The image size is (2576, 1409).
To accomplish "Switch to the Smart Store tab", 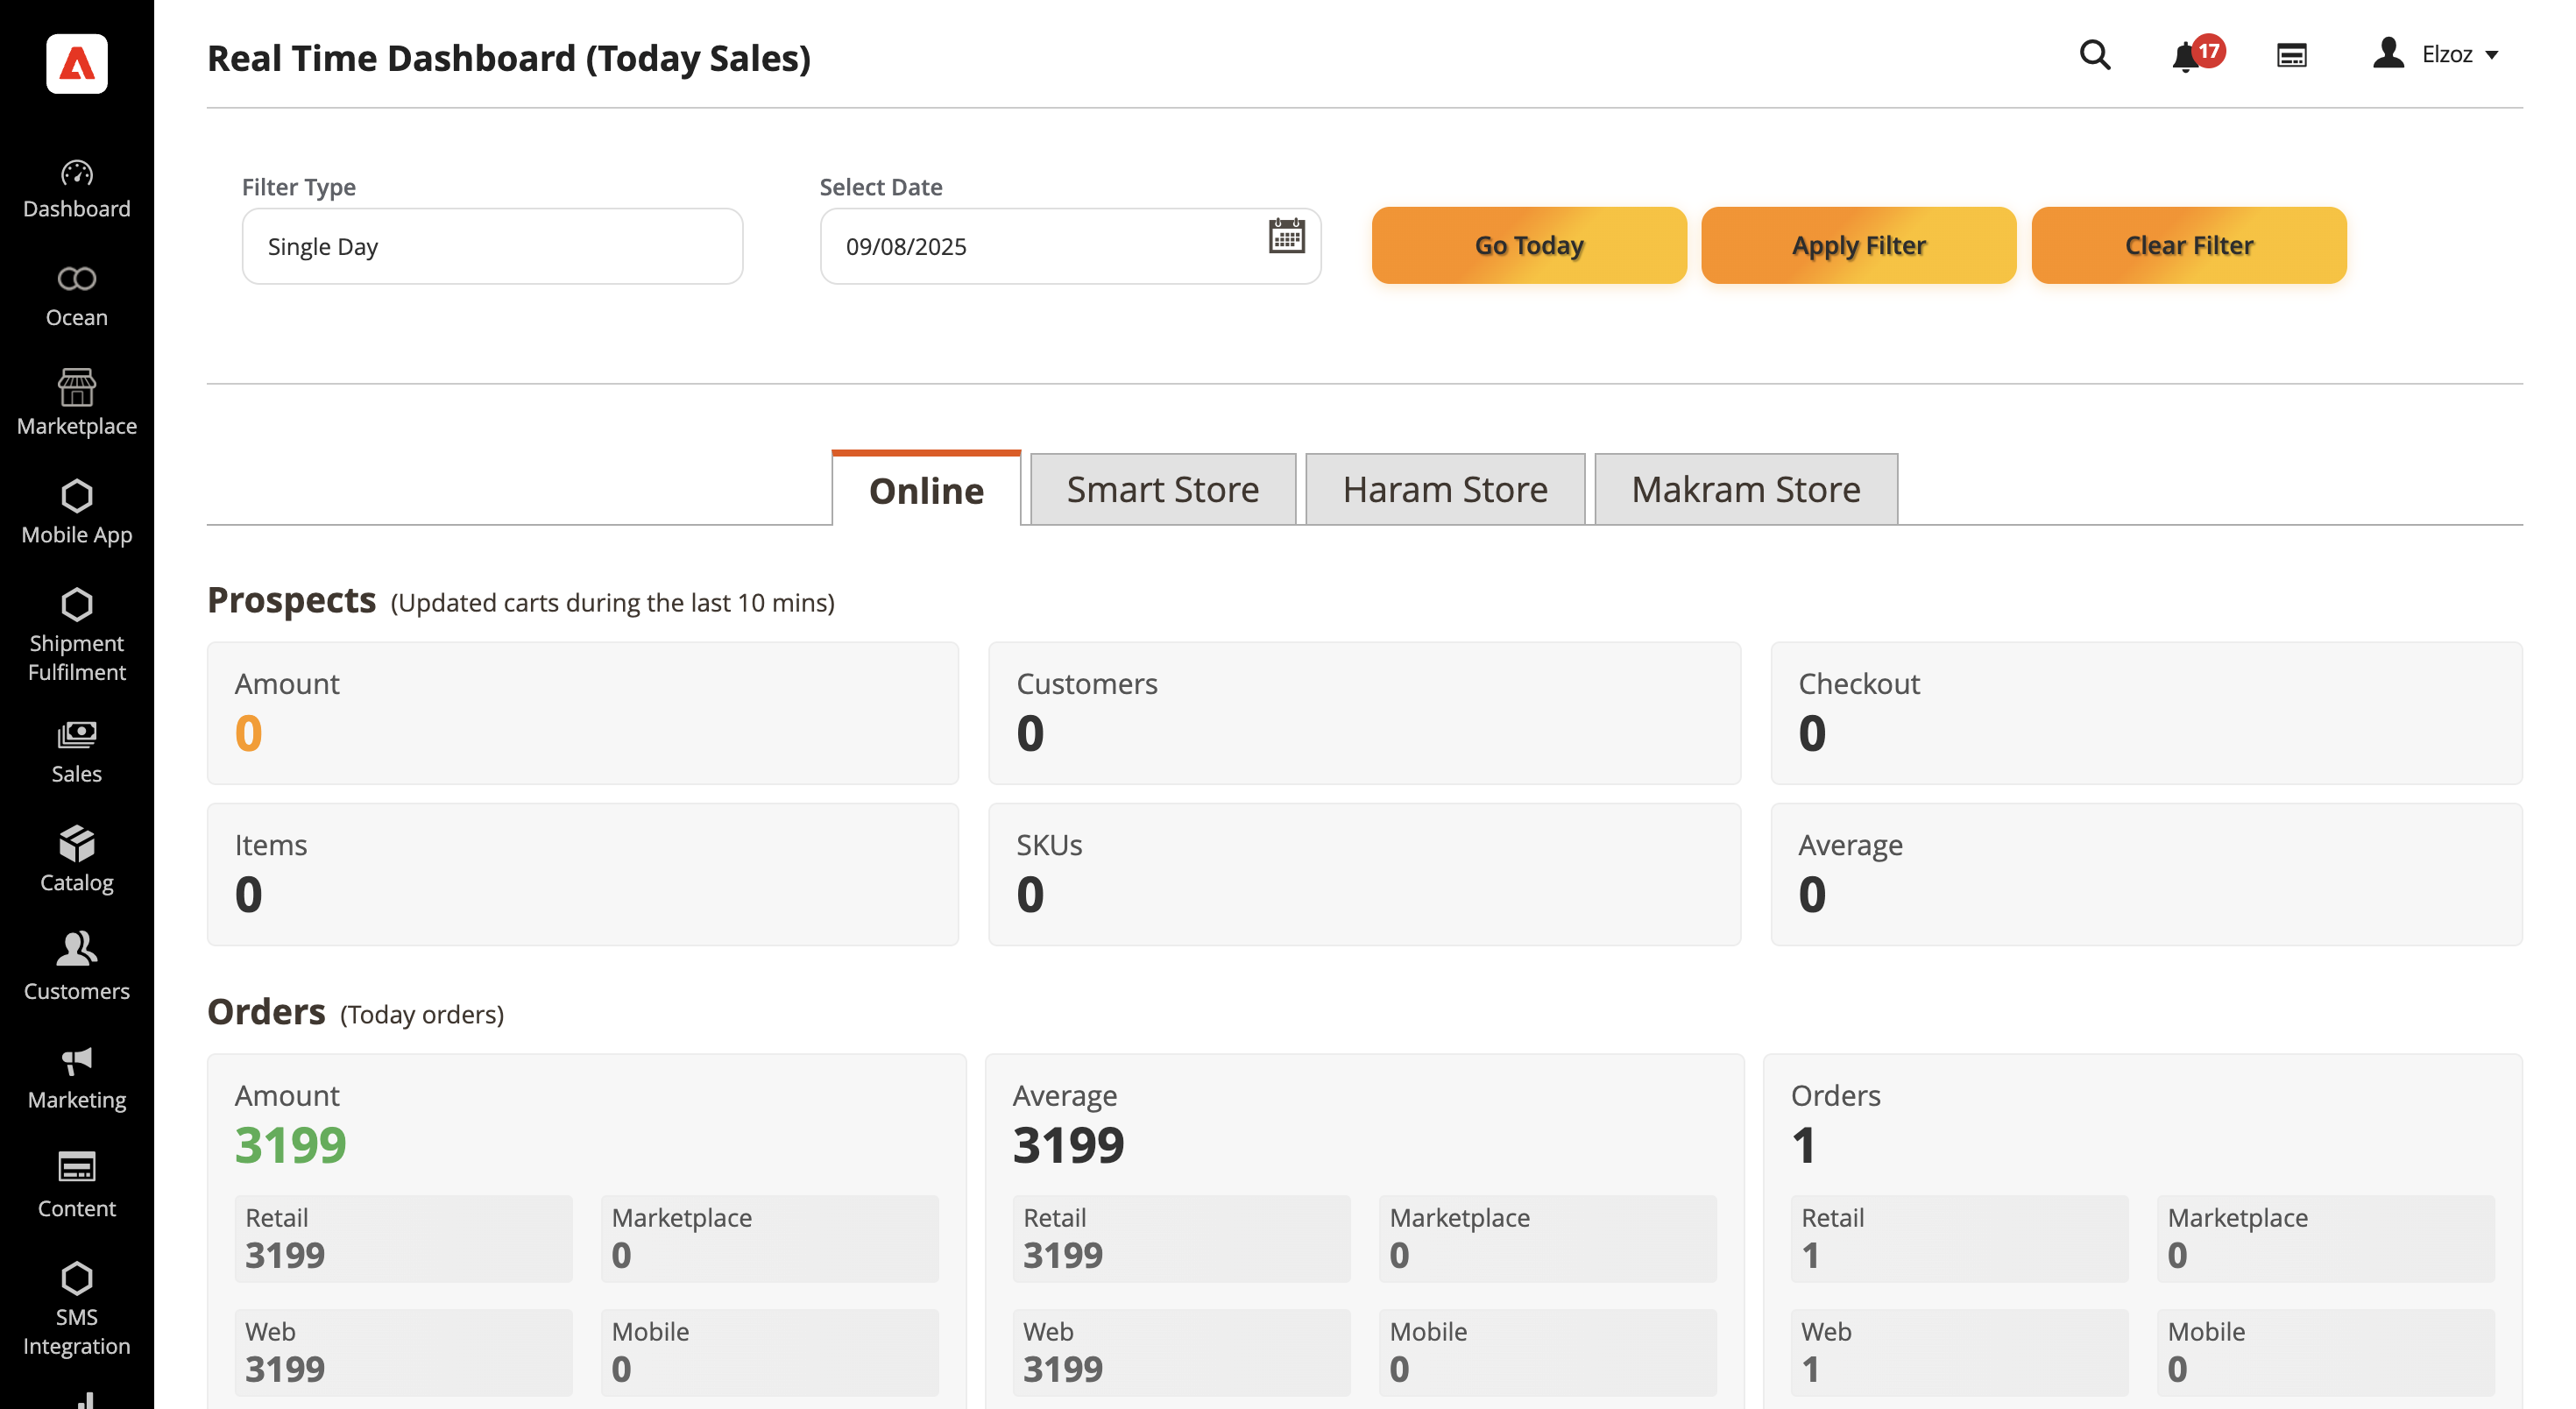I will 1162,489.
